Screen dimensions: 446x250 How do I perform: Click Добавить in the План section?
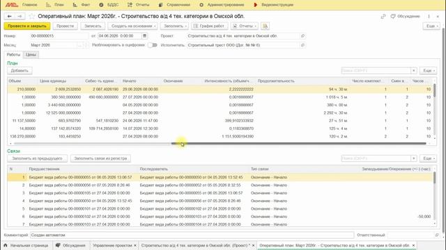20,71
